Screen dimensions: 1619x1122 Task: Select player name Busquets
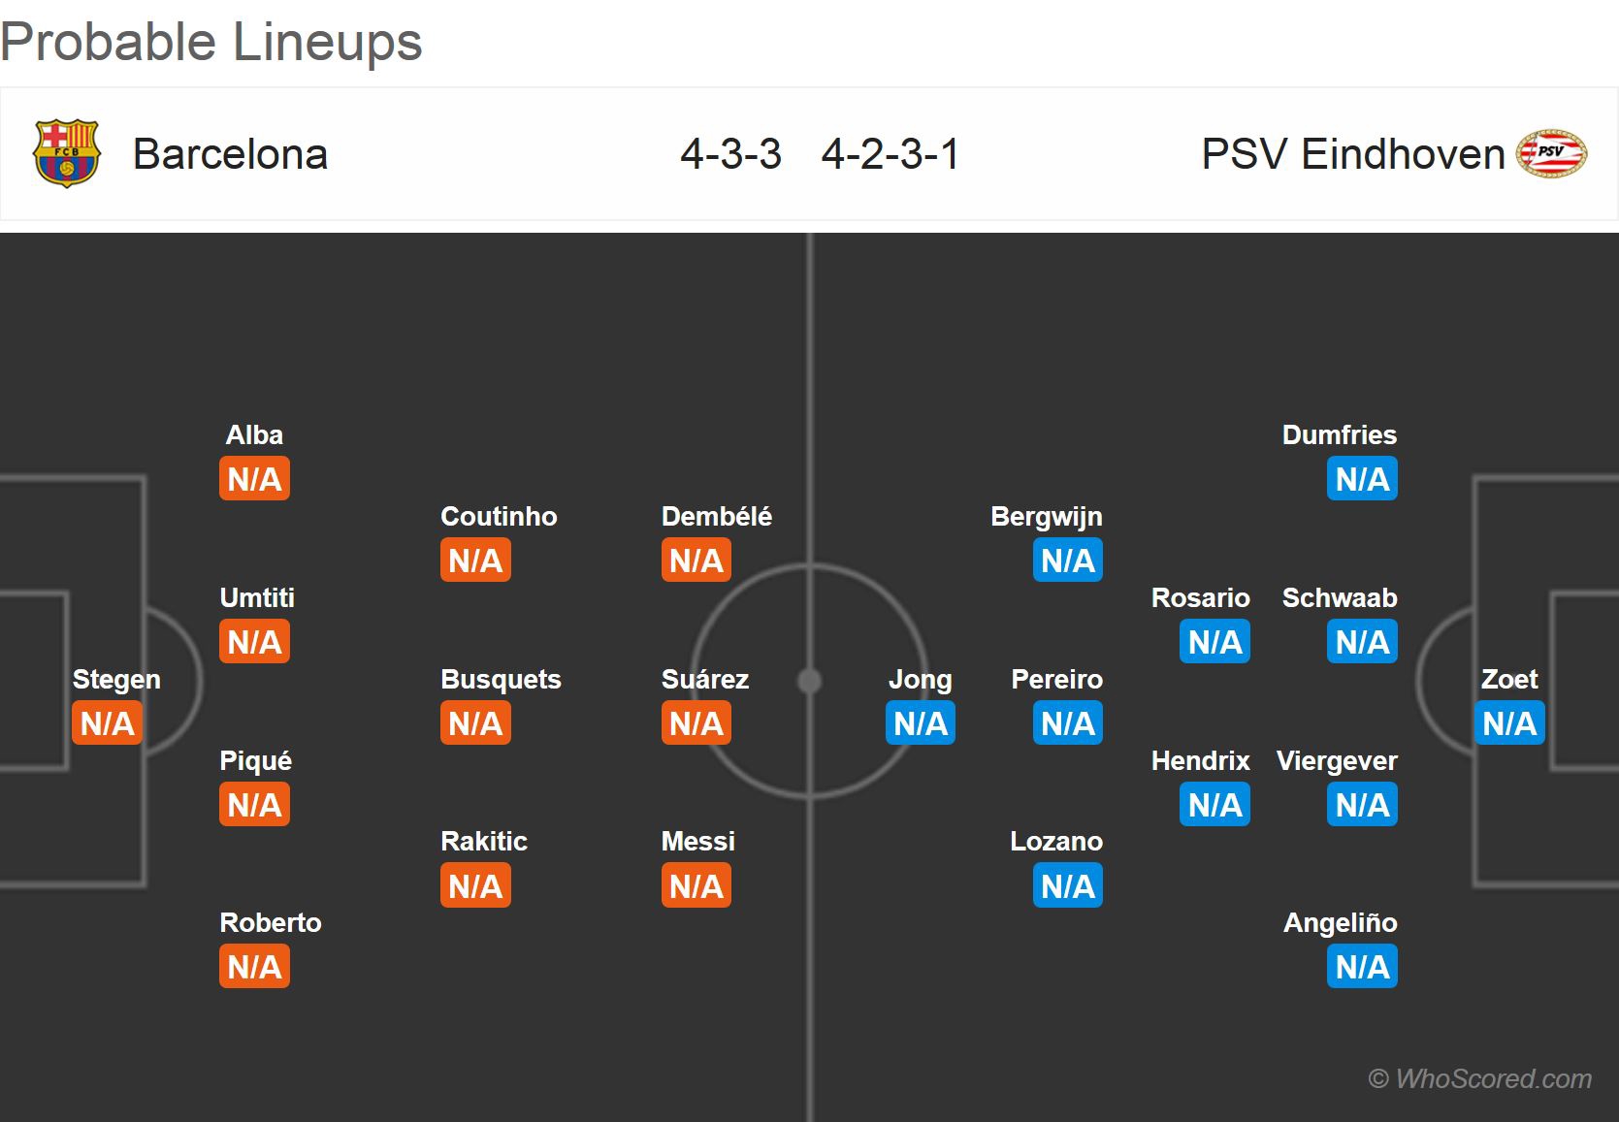(x=501, y=679)
